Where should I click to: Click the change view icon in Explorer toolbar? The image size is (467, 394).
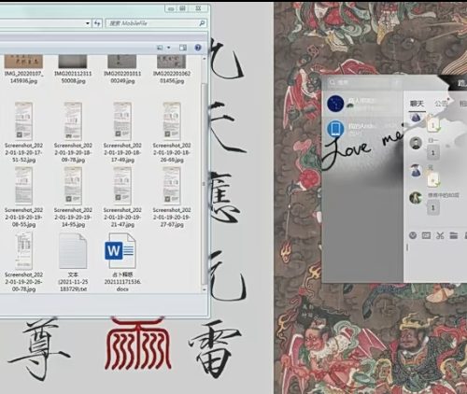coord(160,48)
